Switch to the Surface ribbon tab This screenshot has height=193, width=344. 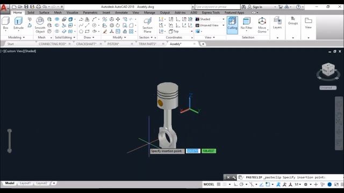pyautogui.click(x=44, y=12)
